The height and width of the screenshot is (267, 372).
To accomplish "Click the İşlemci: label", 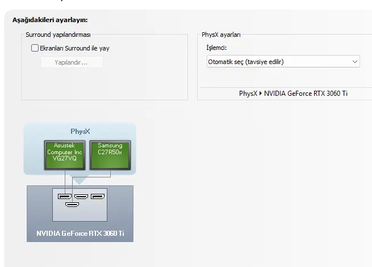I will click(216, 48).
